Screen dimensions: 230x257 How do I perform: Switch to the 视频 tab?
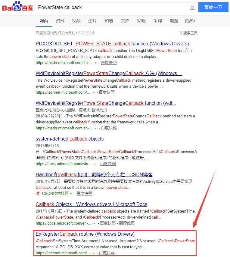pos(76,21)
